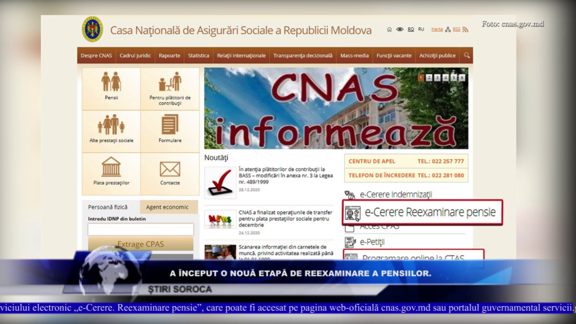Screen dimensions: 576x324
Task: Switch site language to RO
Action: click(411, 29)
